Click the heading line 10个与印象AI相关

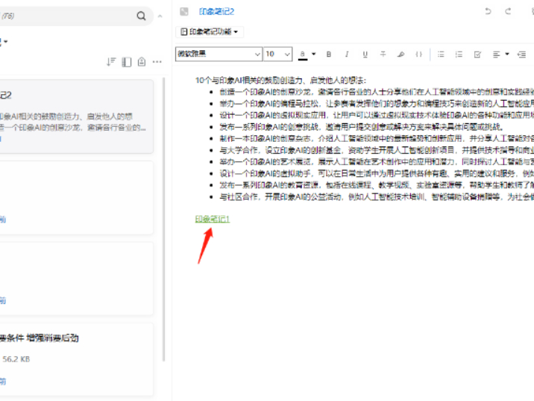280,81
